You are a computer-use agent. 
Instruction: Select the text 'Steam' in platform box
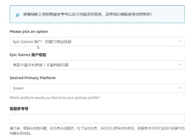(x=18, y=88)
